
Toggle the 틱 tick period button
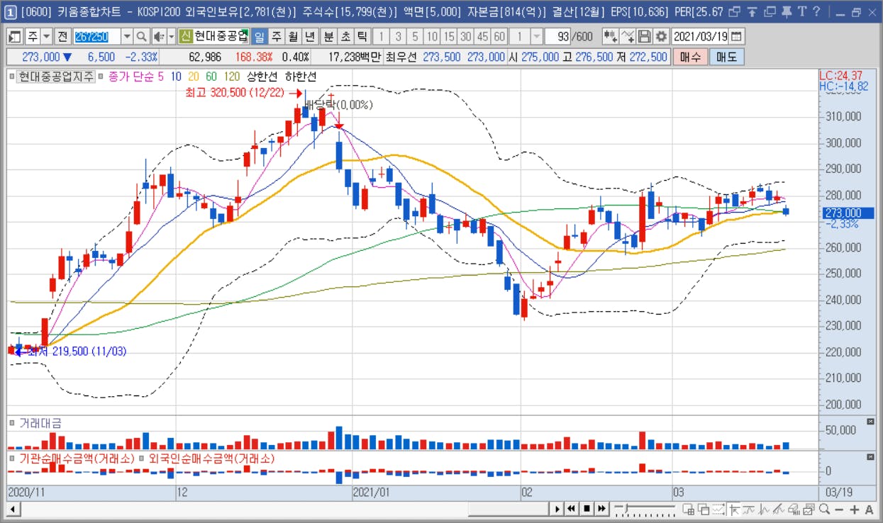[362, 36]
